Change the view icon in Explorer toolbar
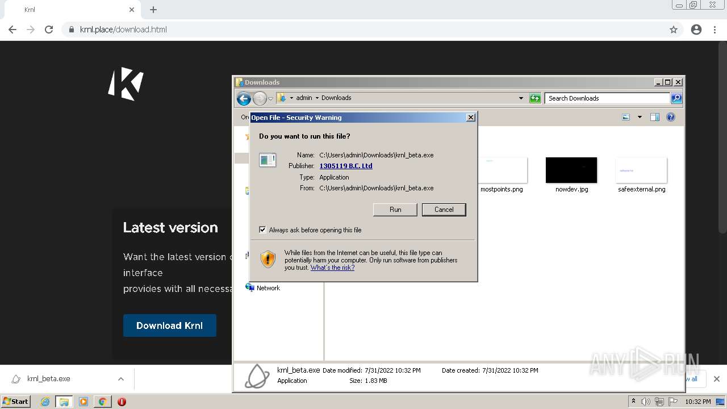Image resolution: width=727 pixels, height=409 pixels. pyautogui.click(x=626, y=117)
